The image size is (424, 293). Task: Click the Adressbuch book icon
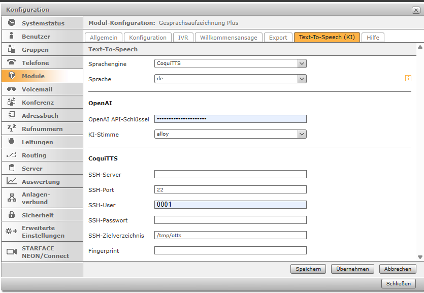pos(12,115)
